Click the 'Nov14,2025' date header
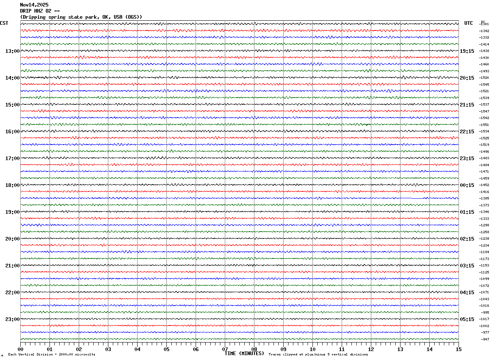491x360 pixels. point(34,5)
